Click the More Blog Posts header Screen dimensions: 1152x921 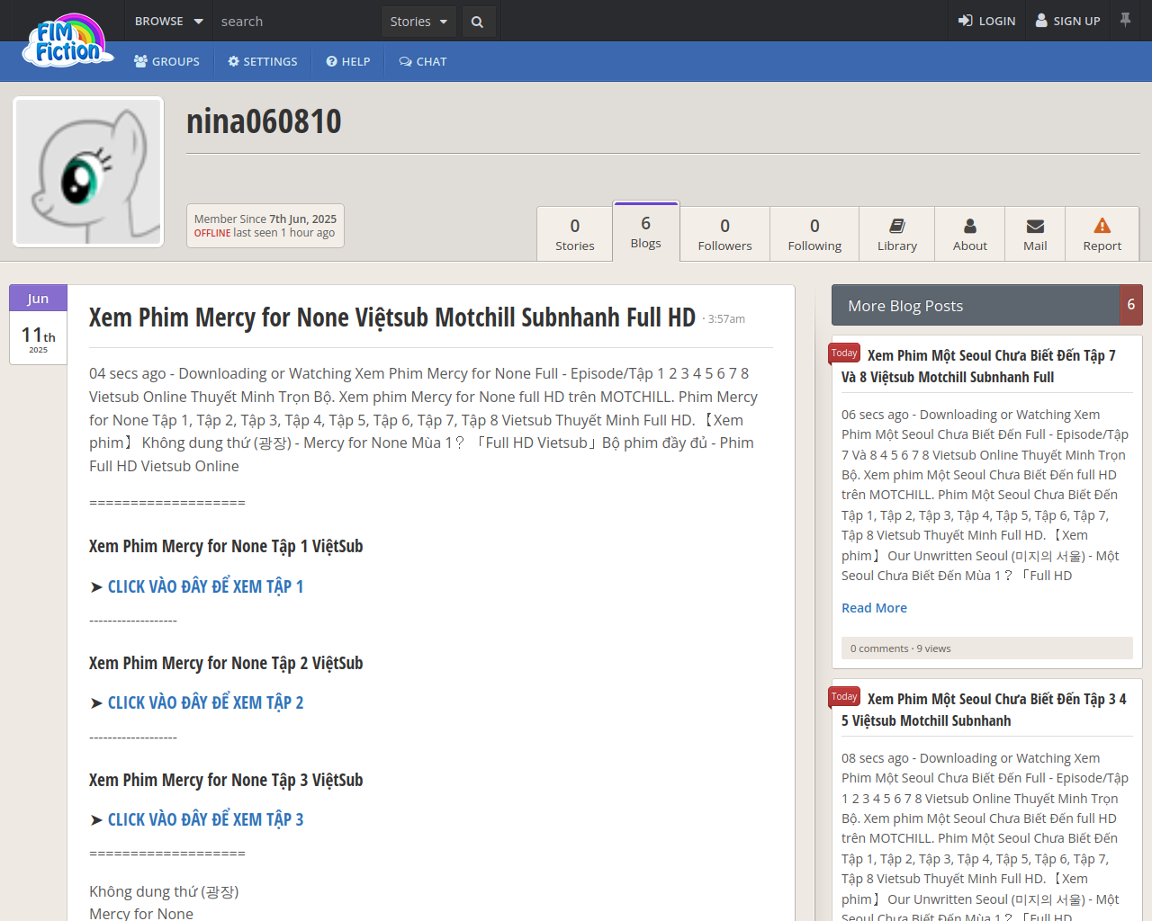(976, 305)
